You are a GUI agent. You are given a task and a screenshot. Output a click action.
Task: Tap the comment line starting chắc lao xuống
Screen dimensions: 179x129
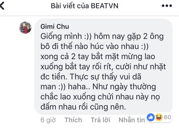[x=100, y=97]
